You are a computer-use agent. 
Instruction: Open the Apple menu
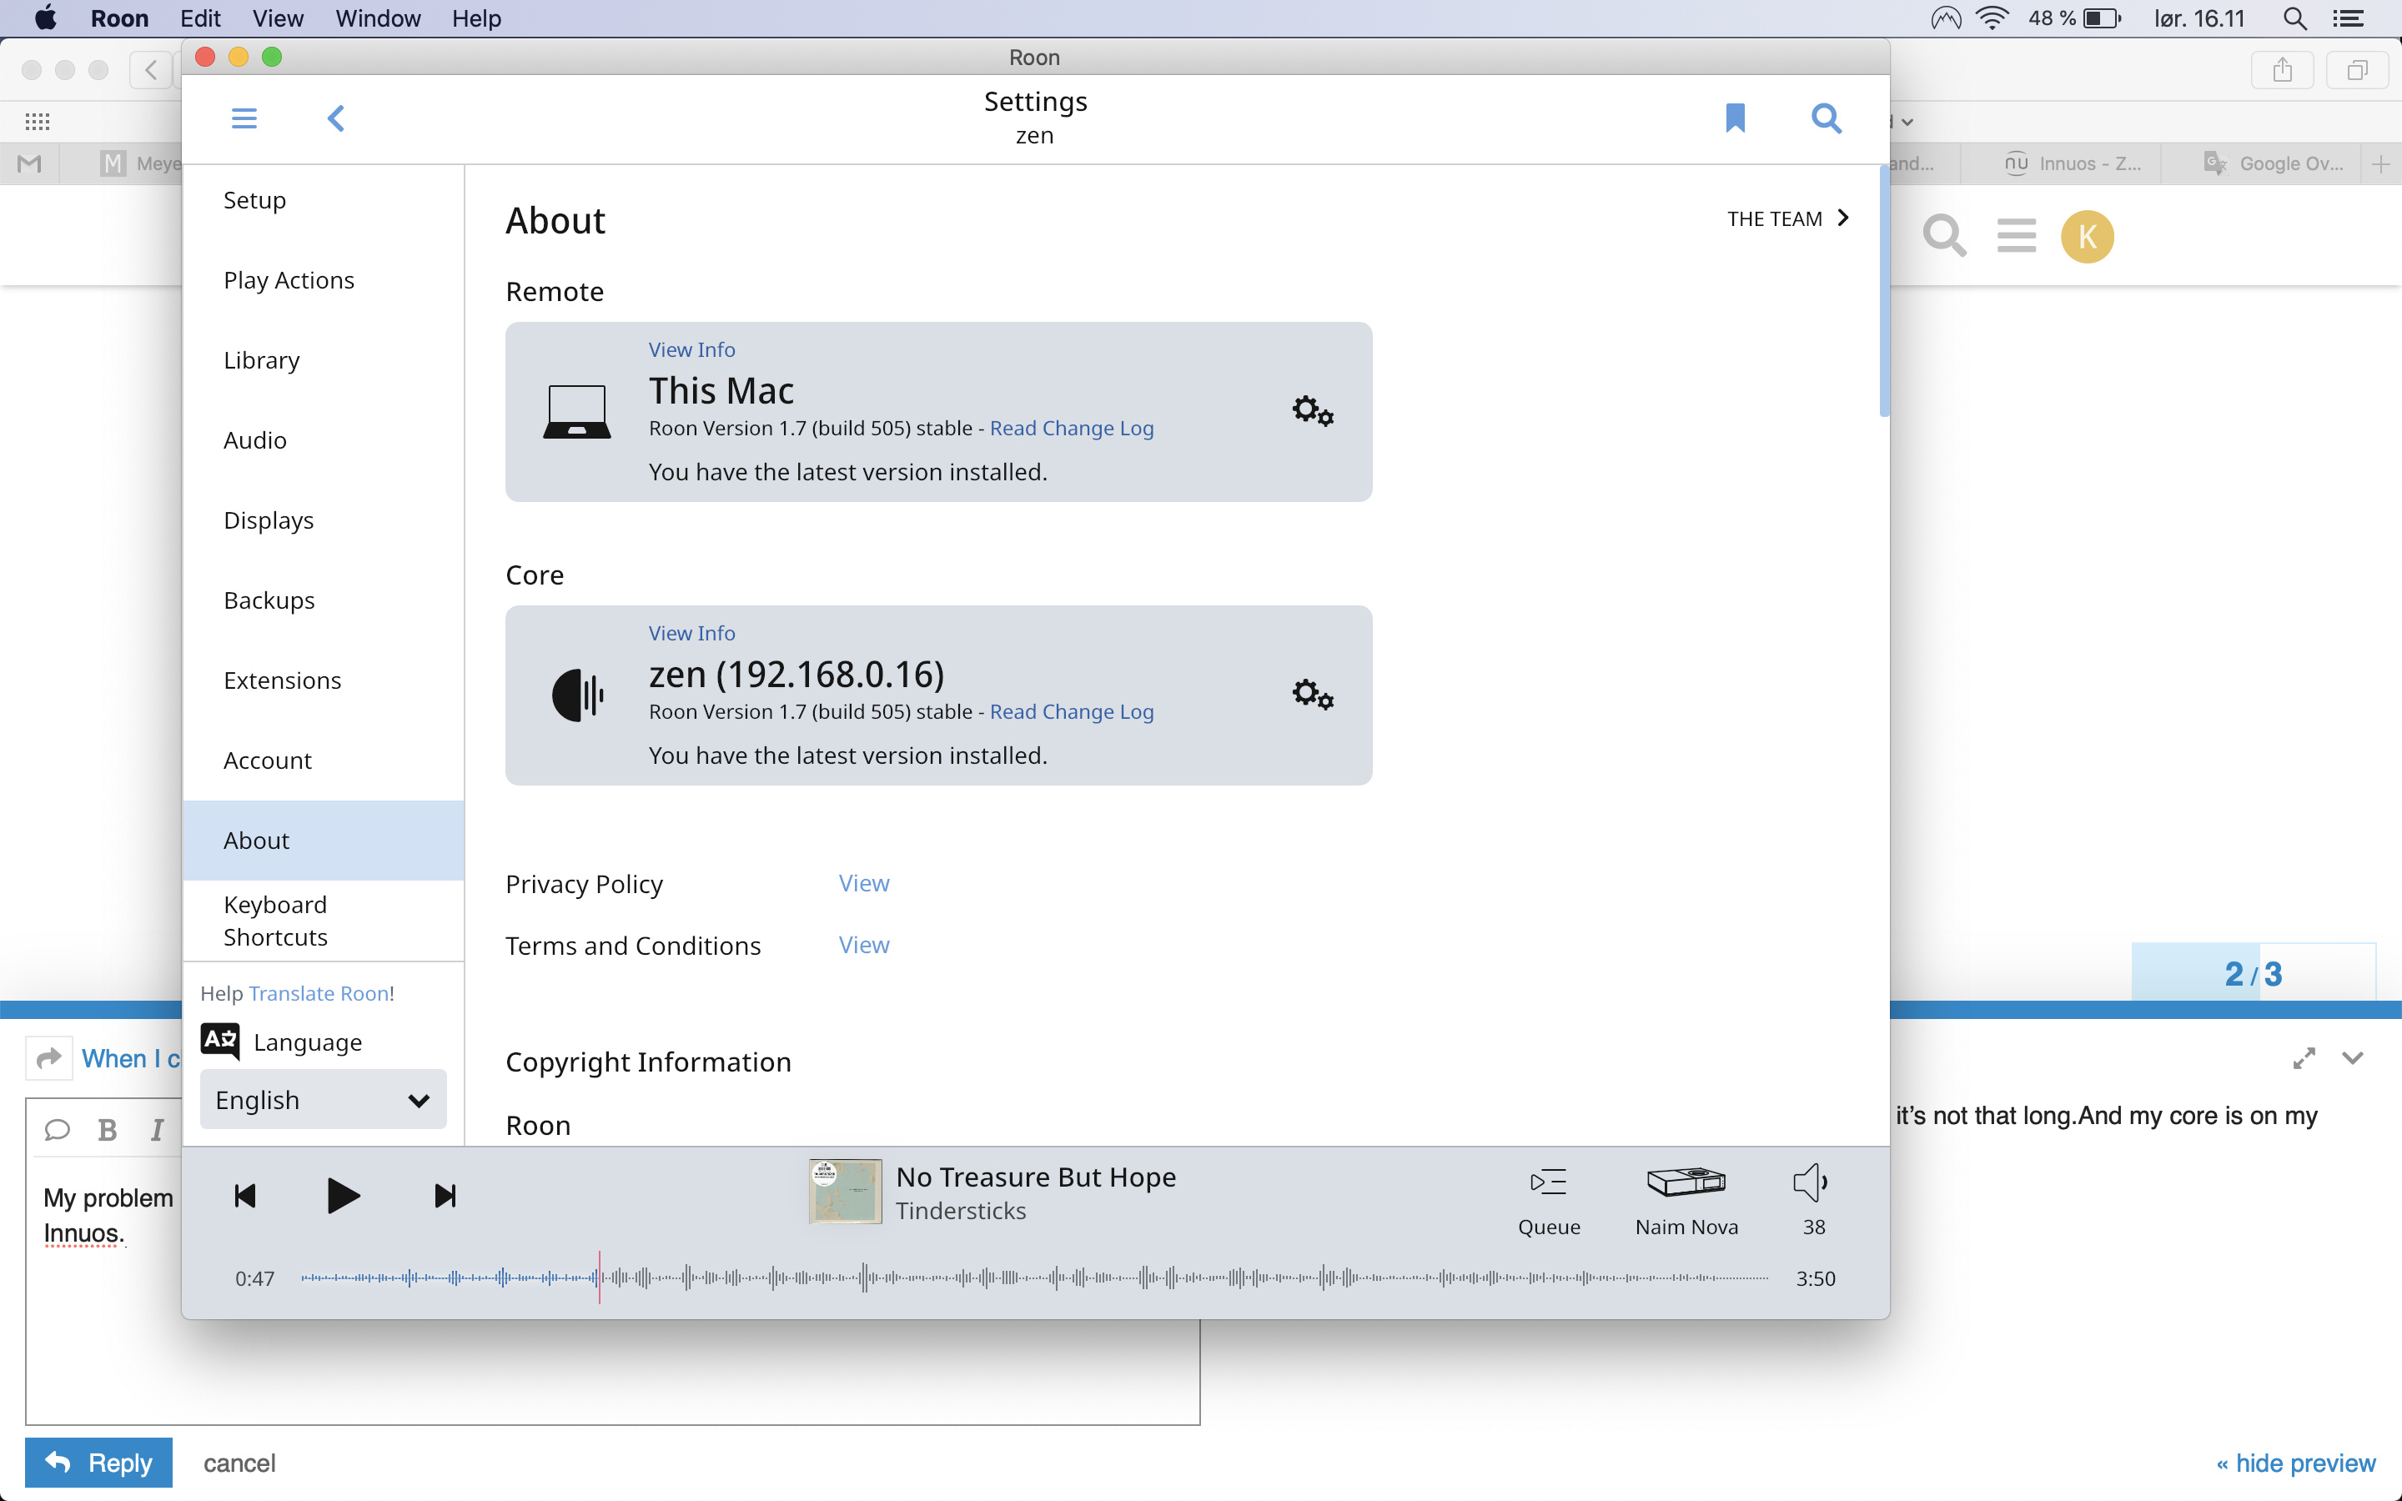46,18
